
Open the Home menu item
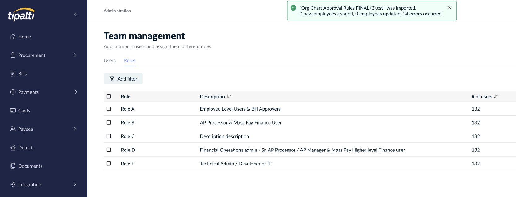(x=24, y=37)
